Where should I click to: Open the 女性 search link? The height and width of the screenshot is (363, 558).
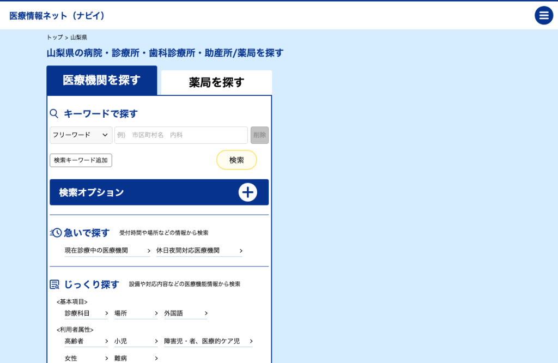[86, 358]
